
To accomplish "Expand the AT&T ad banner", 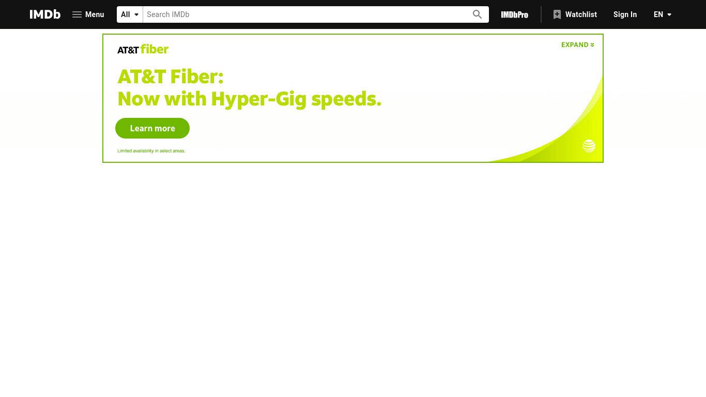I will (577, 45).
